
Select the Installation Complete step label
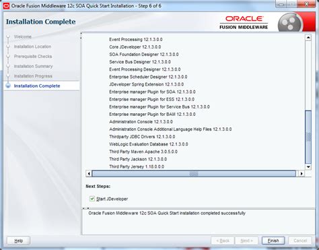coord(37,86)
